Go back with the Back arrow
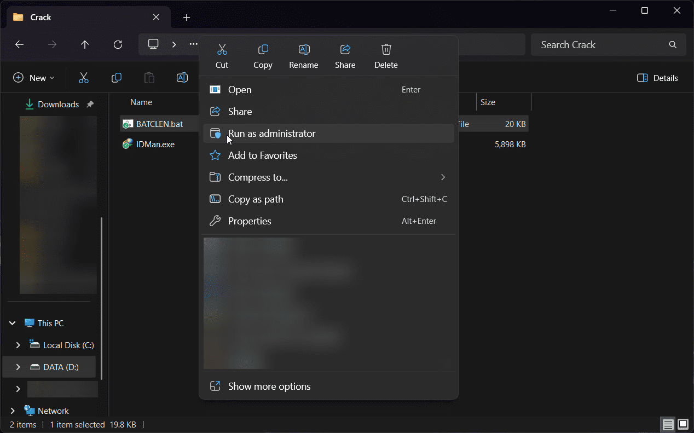The height and width of the screenshot is (433, 694). click(x=20, y=45)
